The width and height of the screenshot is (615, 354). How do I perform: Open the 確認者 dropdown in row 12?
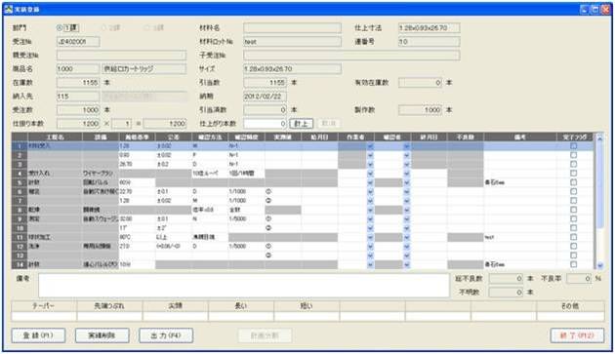pos(407,246)
